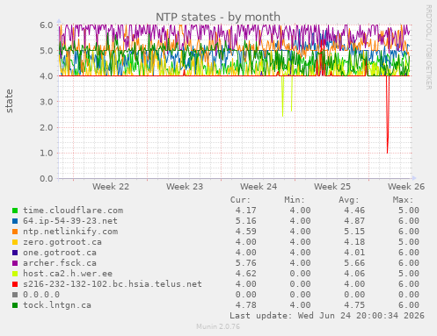Select the tock.lntgn.ca legend label
The width and height of the screenshot is (437, 336).
tap(57, 305)
